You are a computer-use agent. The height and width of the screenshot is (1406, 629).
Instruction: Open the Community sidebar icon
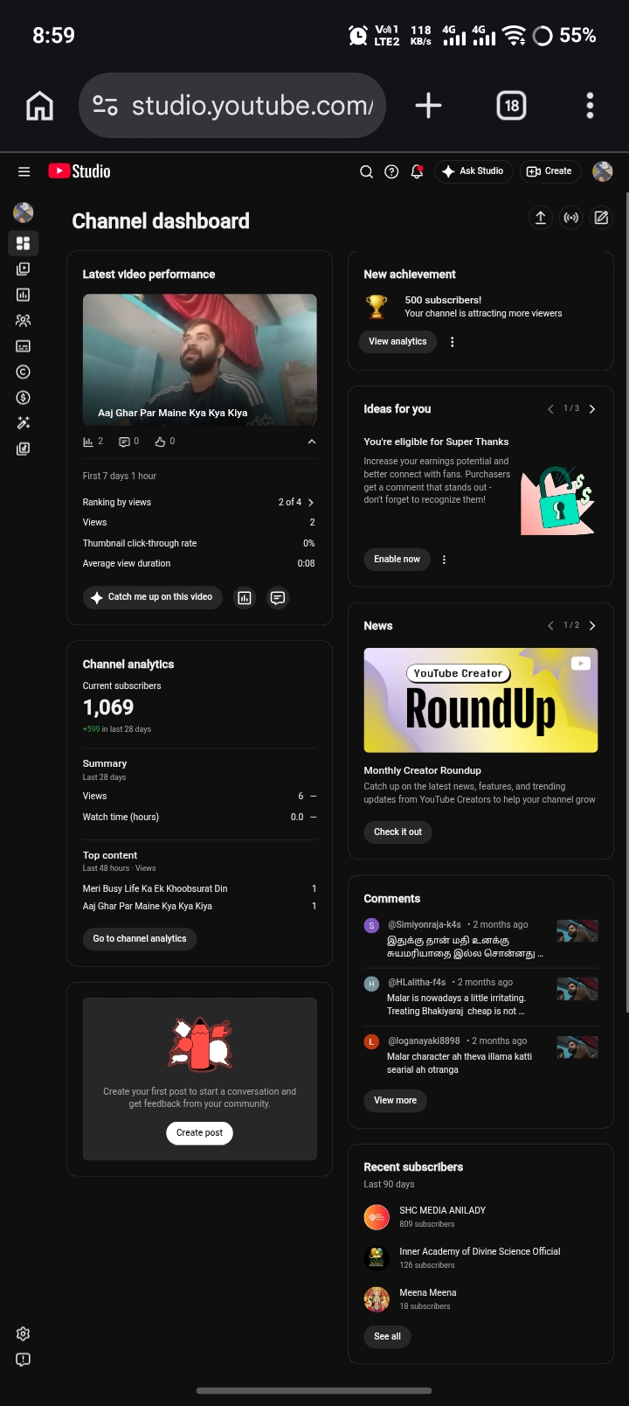(x=24, y=321)
